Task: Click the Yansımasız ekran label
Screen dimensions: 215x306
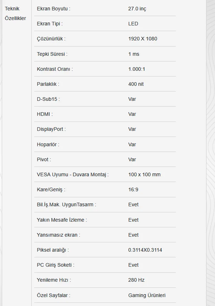Action: coord(58,235)
